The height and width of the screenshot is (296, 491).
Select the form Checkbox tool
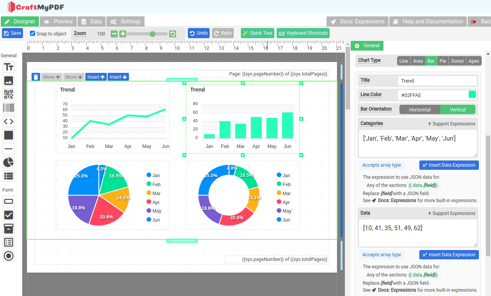9,215
